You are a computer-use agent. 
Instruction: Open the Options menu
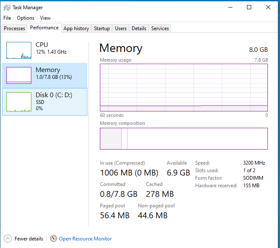tap(25, 18)
